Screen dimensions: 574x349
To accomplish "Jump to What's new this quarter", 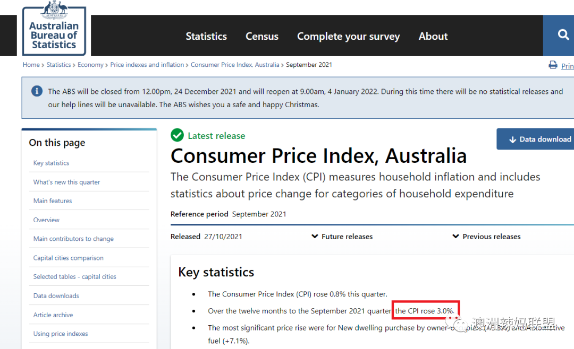I will click(66, 182).
